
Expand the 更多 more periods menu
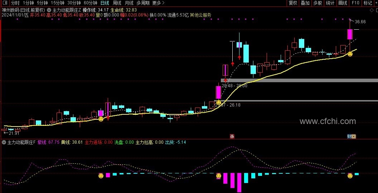tap(158, 3)
